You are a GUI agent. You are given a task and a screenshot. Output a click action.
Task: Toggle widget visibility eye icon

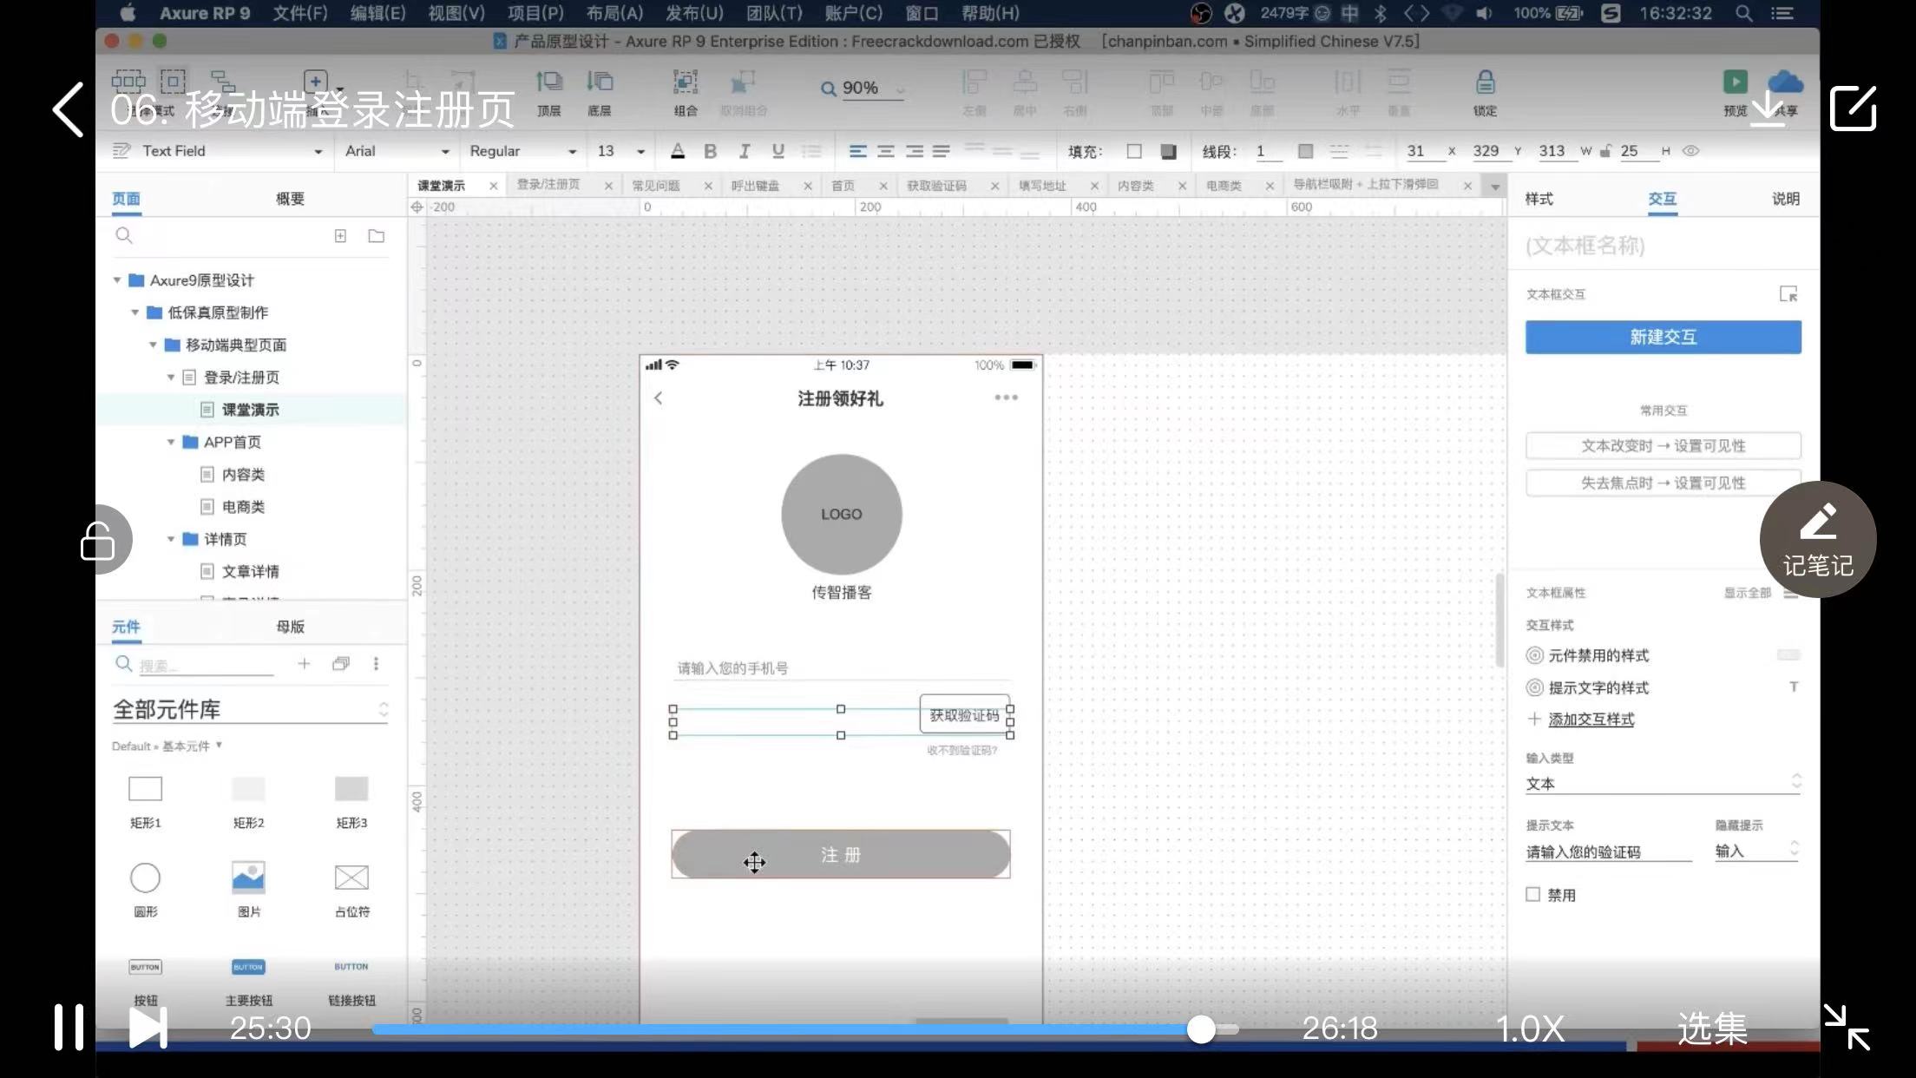click(x=1690, y=151)
